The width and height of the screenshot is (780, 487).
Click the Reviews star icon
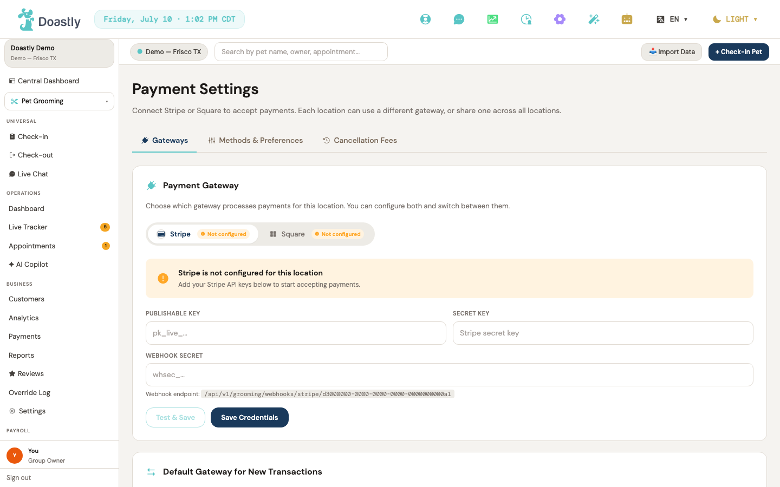(x=12, y=374)
